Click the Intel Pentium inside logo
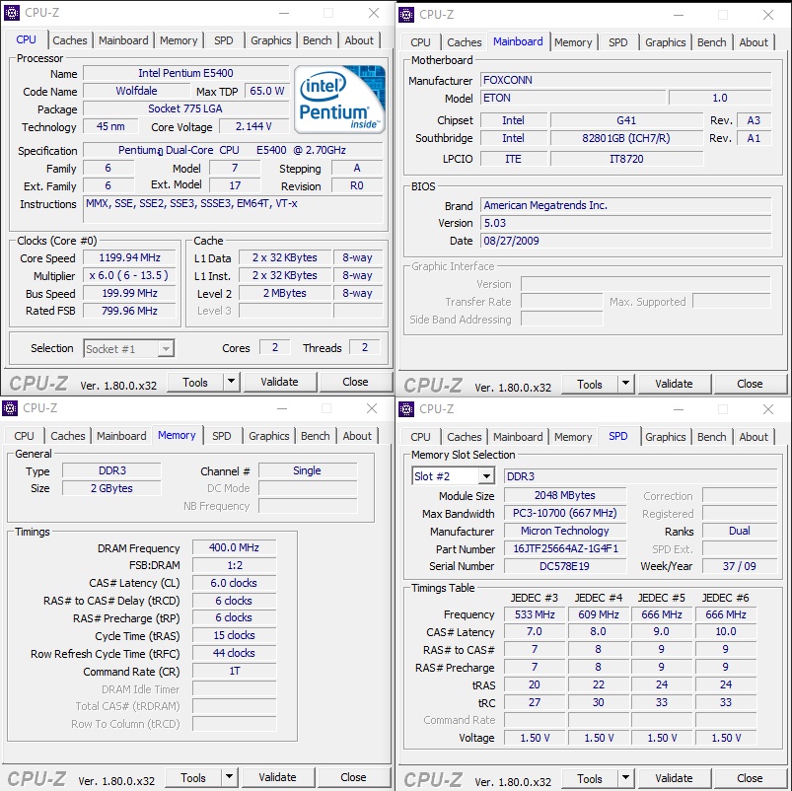Screen dimensions: 792x791 point(339,99)
